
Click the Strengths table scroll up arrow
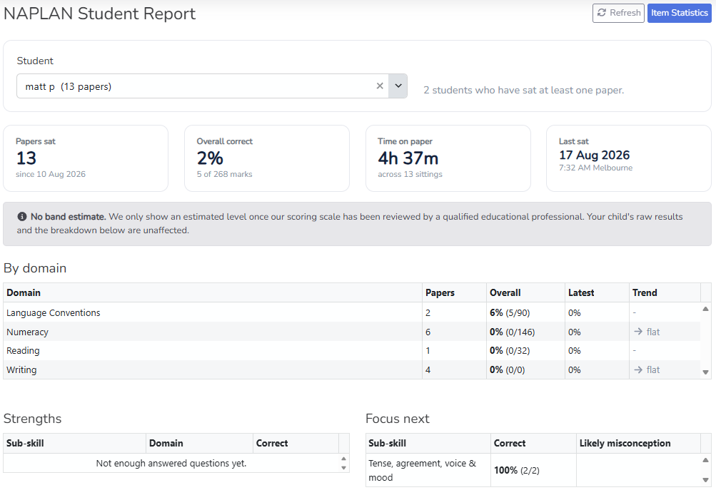coord(344,459)
